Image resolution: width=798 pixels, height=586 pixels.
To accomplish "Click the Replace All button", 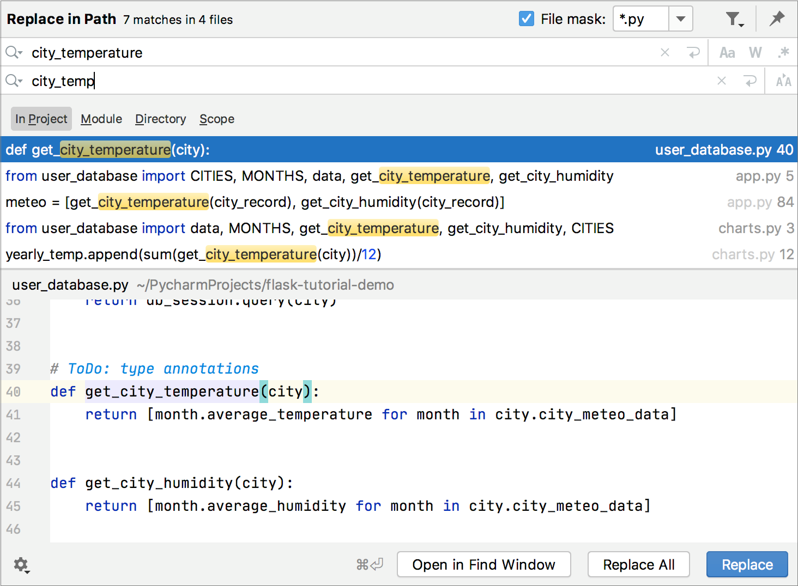I will click(638, 565).
